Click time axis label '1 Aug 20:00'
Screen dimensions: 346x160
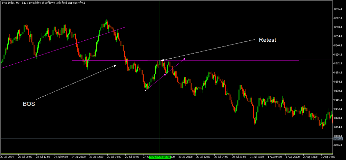pos(293,157)
